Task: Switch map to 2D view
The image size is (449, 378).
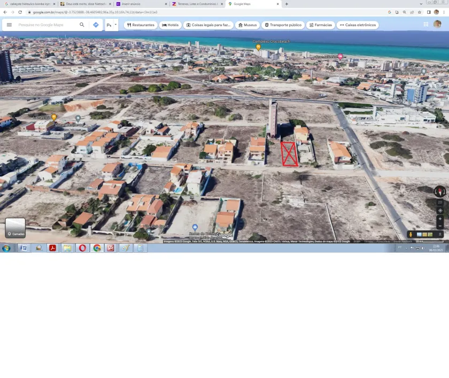Action: [x=439, y=202]
